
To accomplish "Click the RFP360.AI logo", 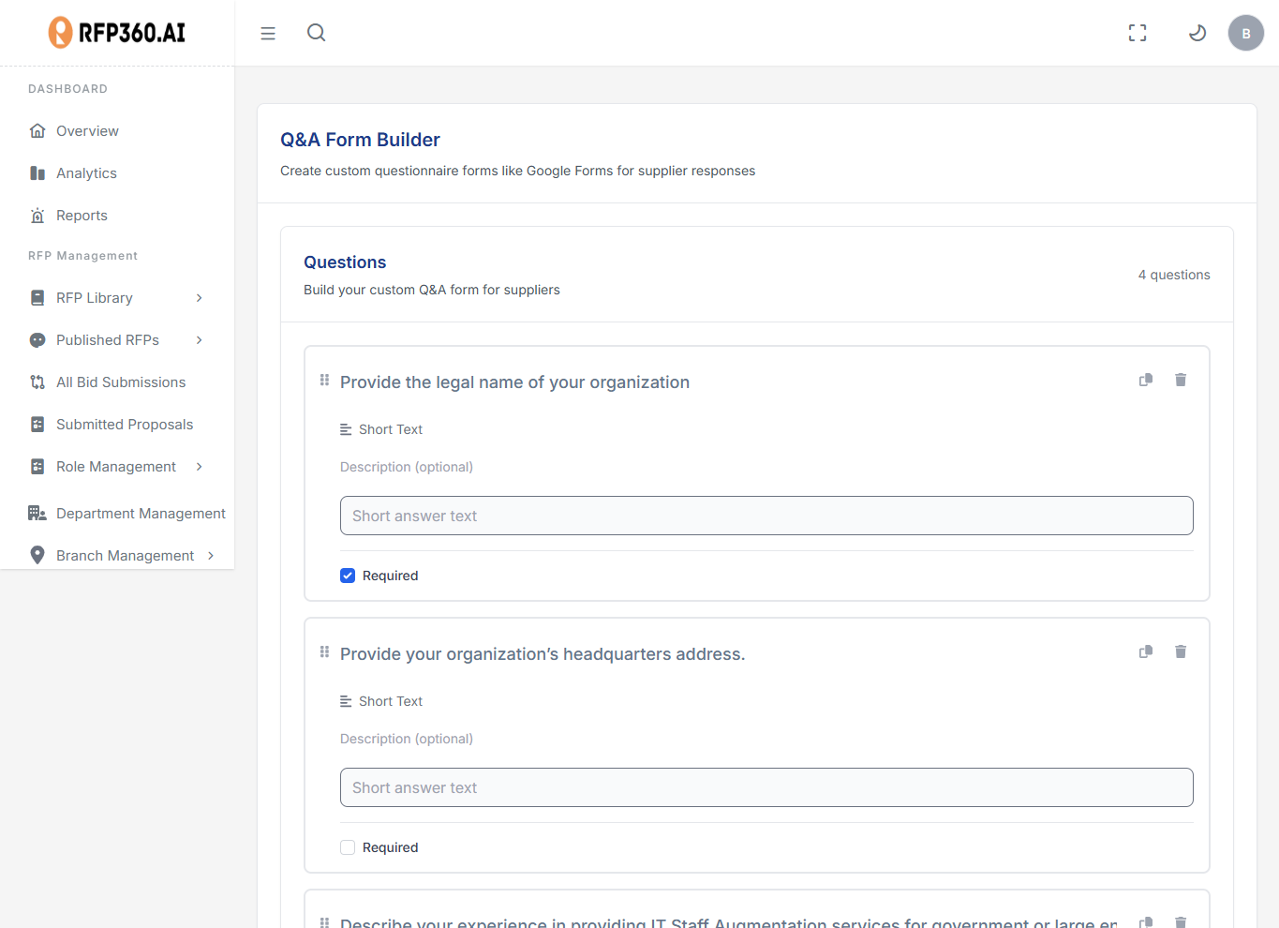I will click(x=116, y=32).
